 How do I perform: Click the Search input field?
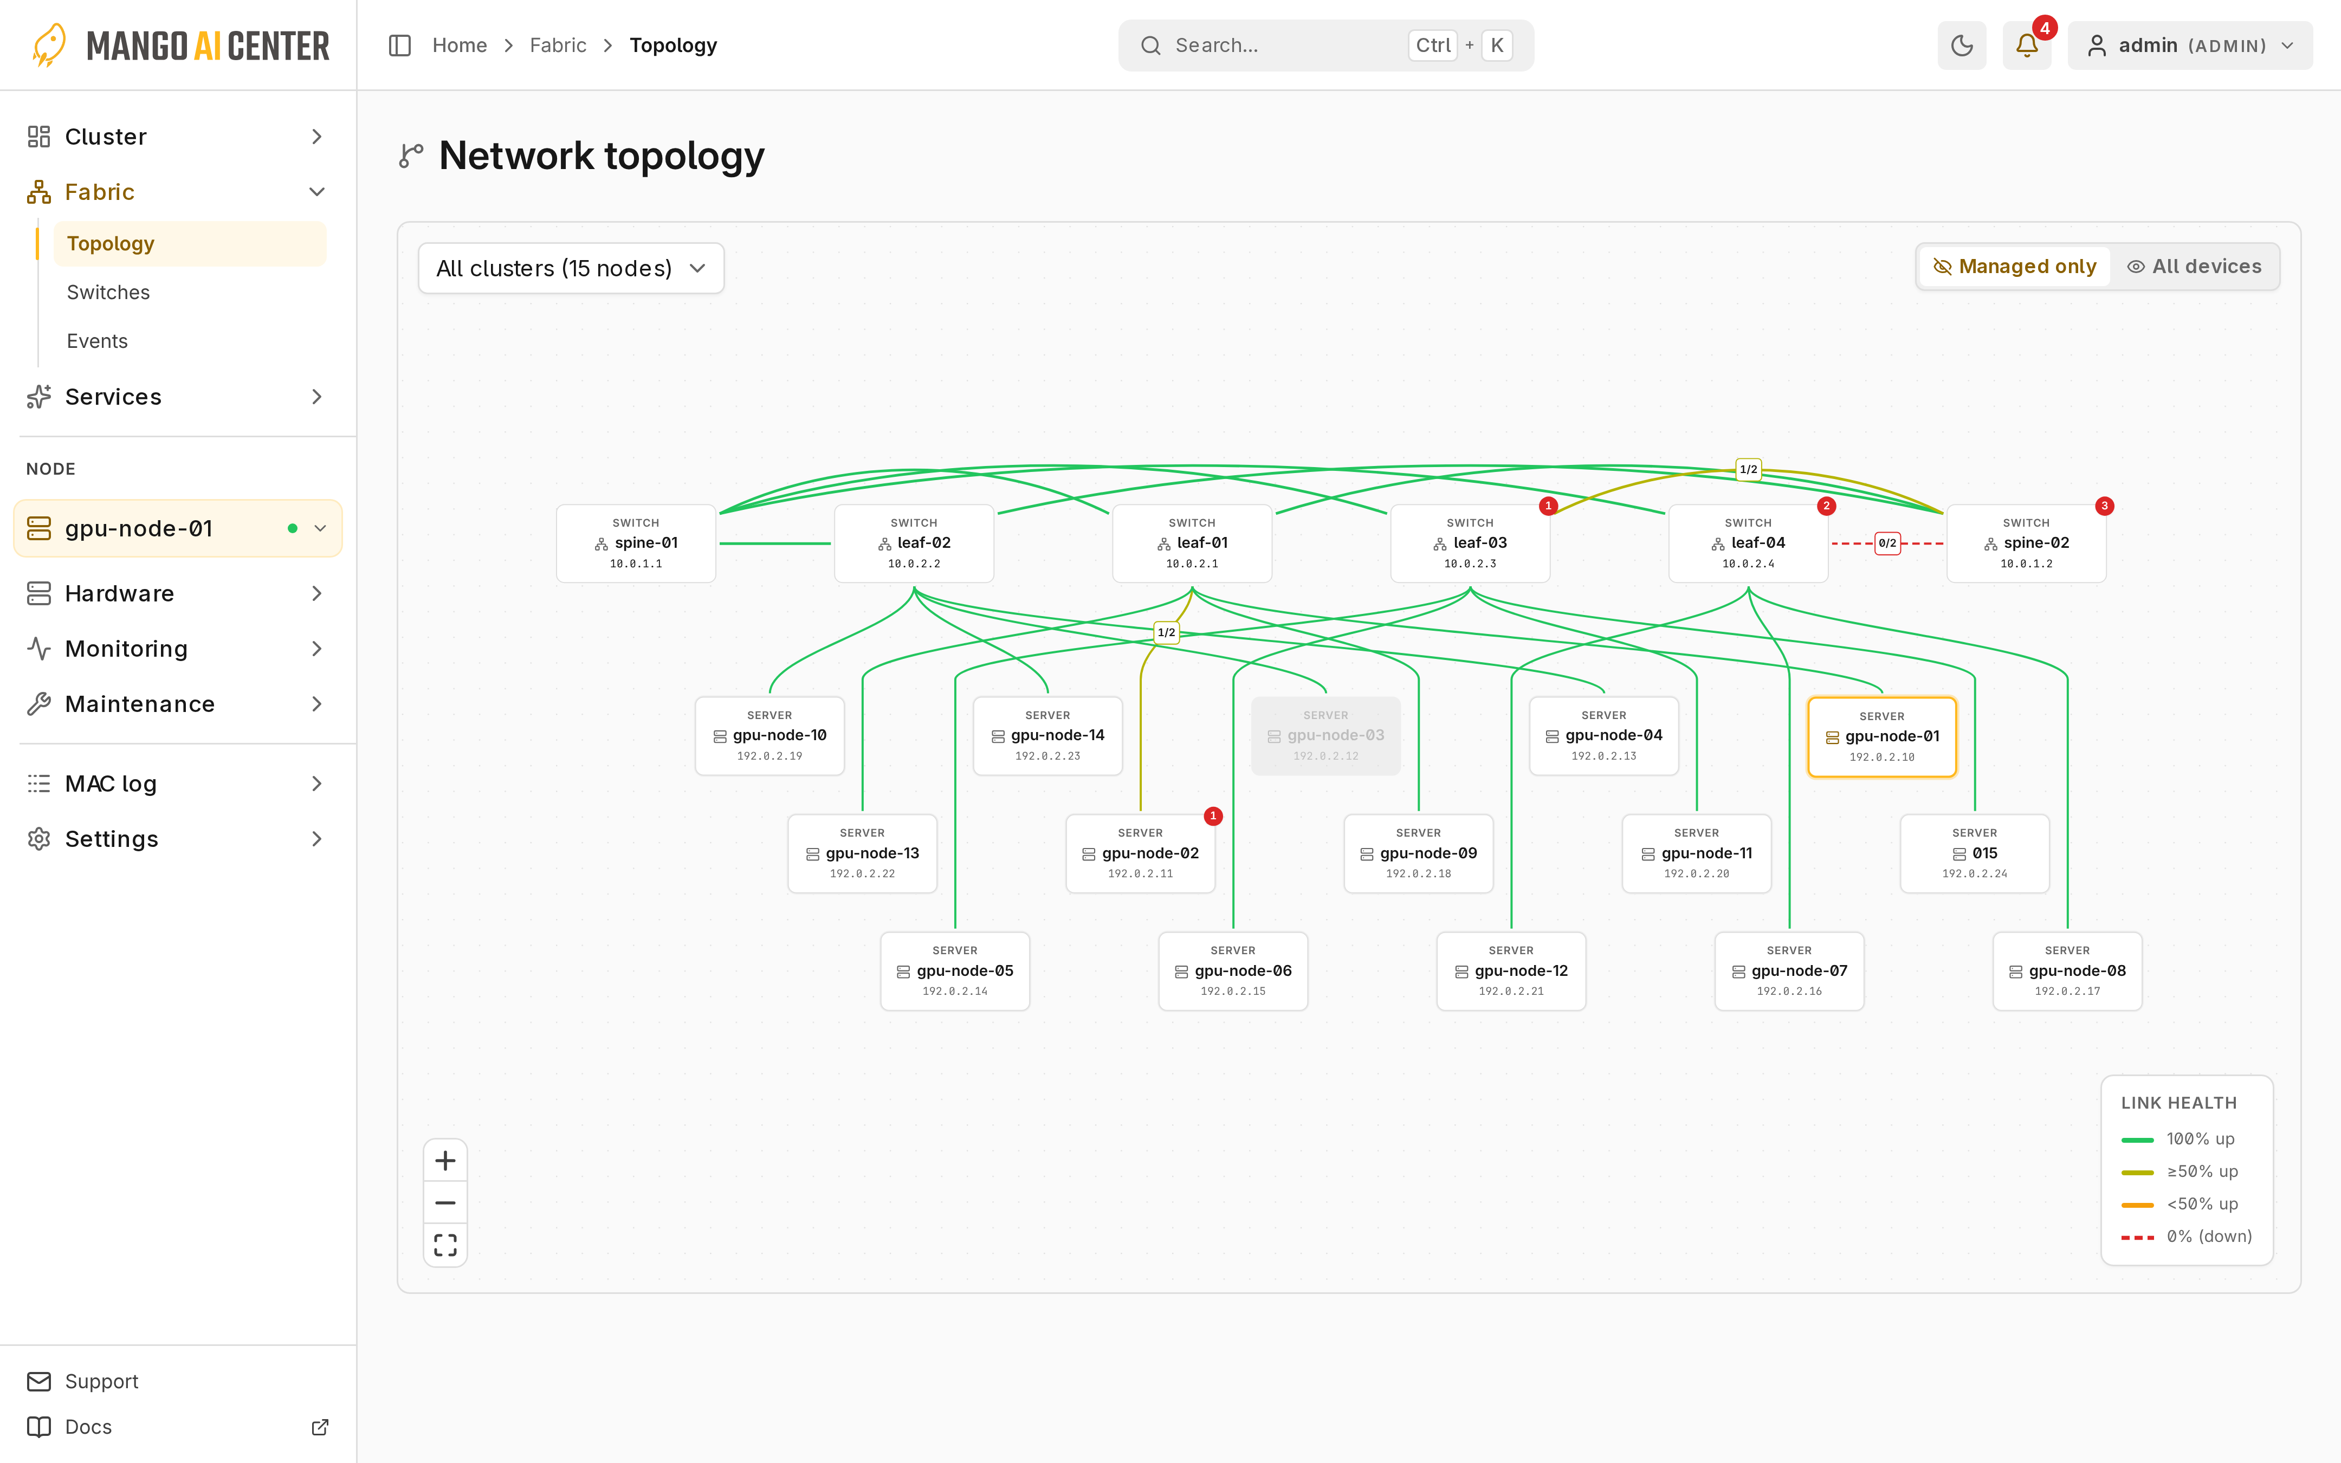(1325, 46)
